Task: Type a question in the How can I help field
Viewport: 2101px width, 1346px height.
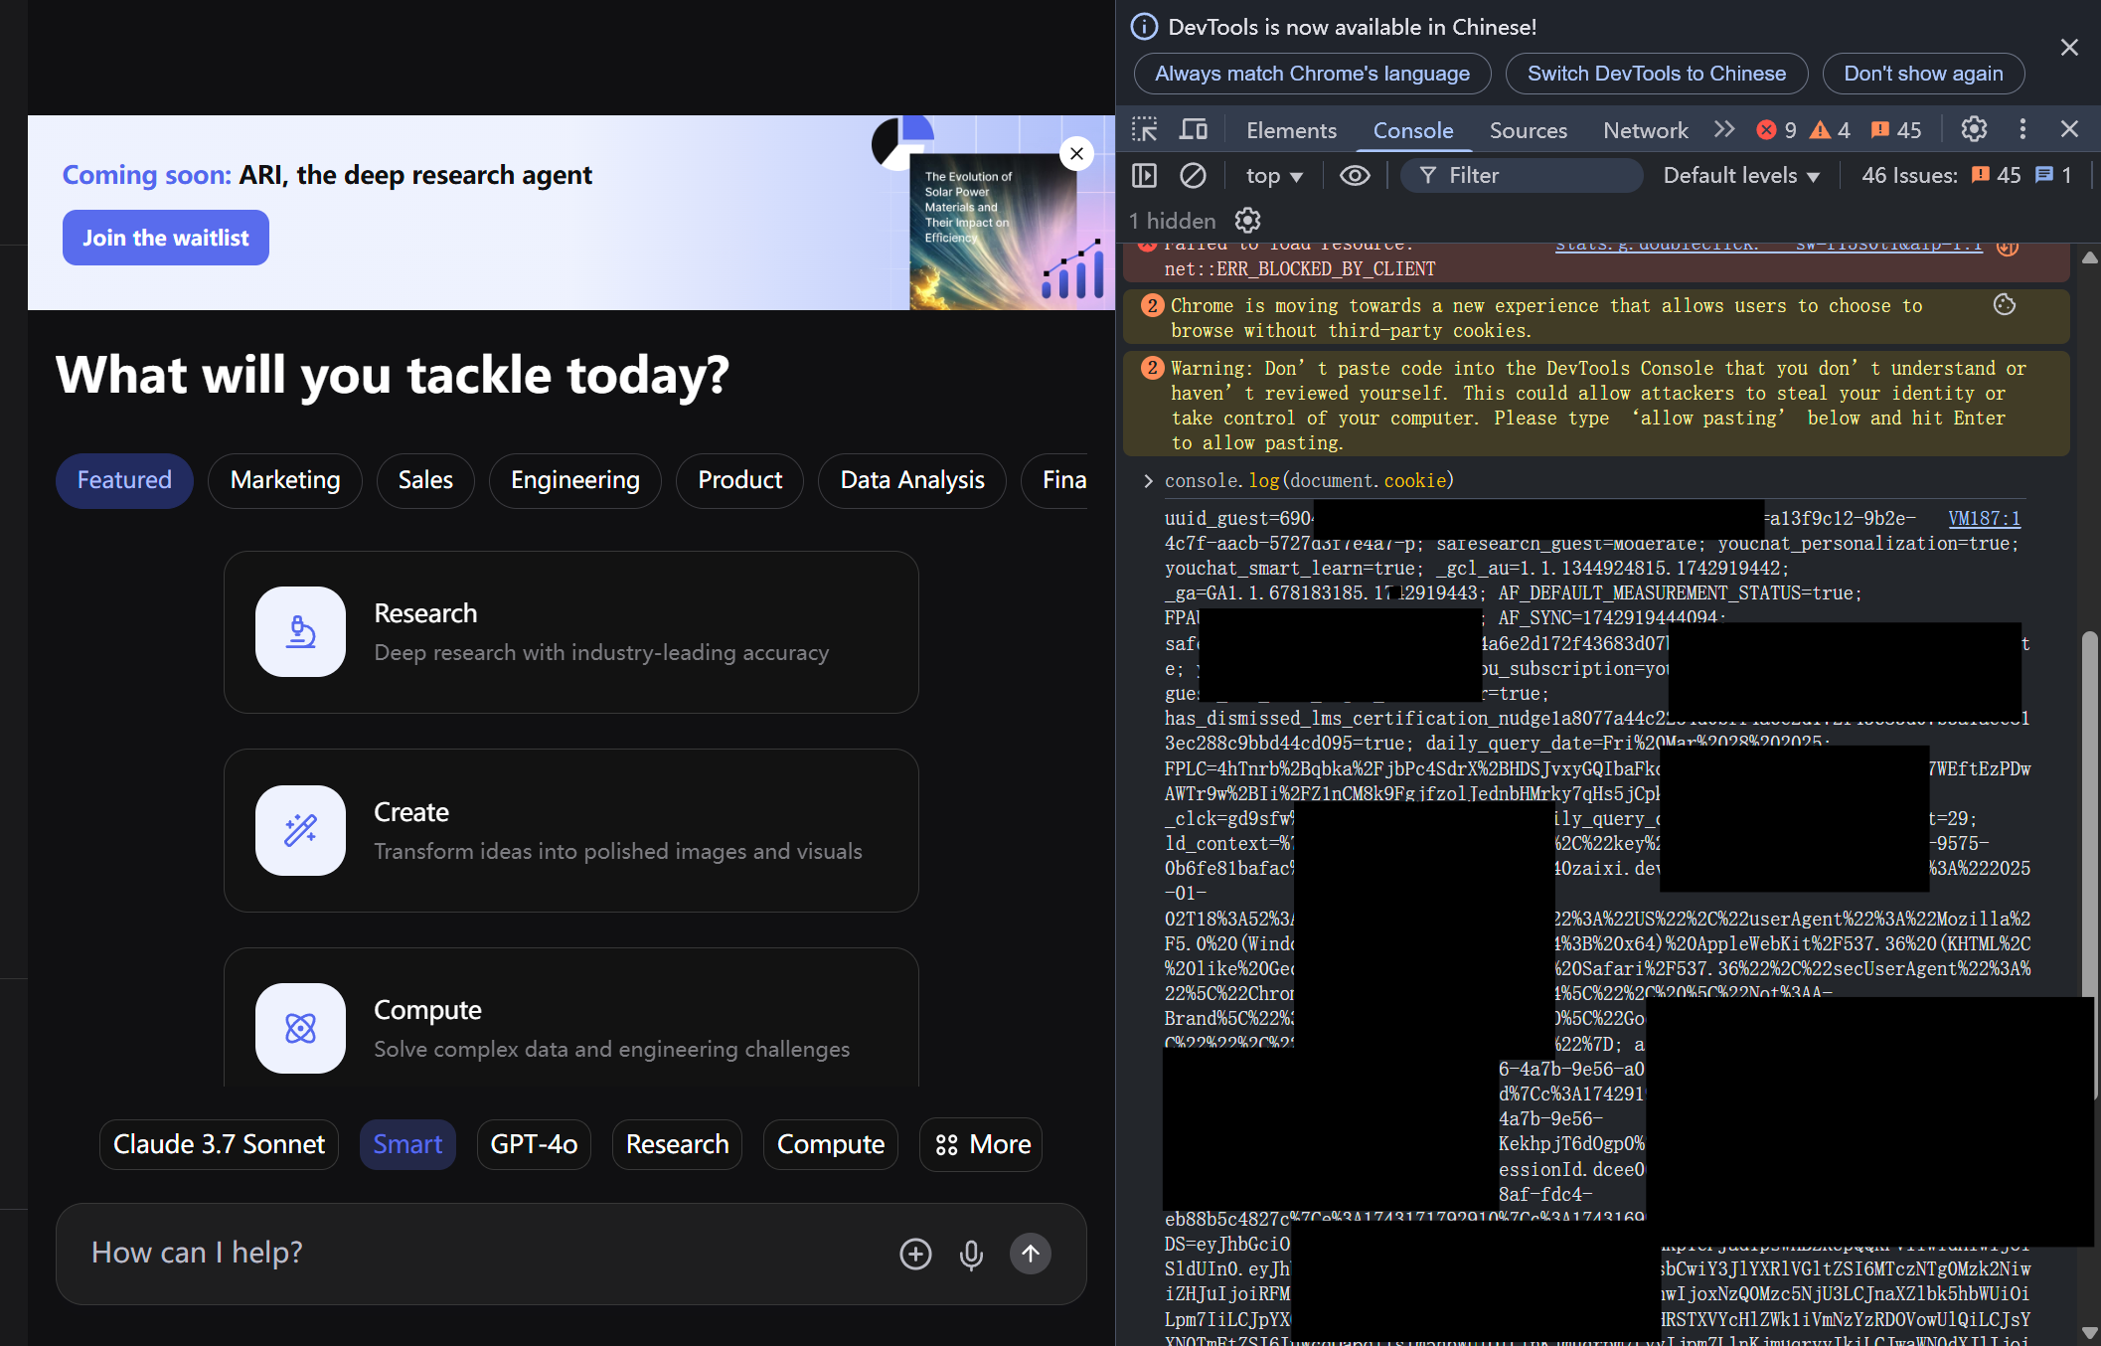Action: [447, 1254]
